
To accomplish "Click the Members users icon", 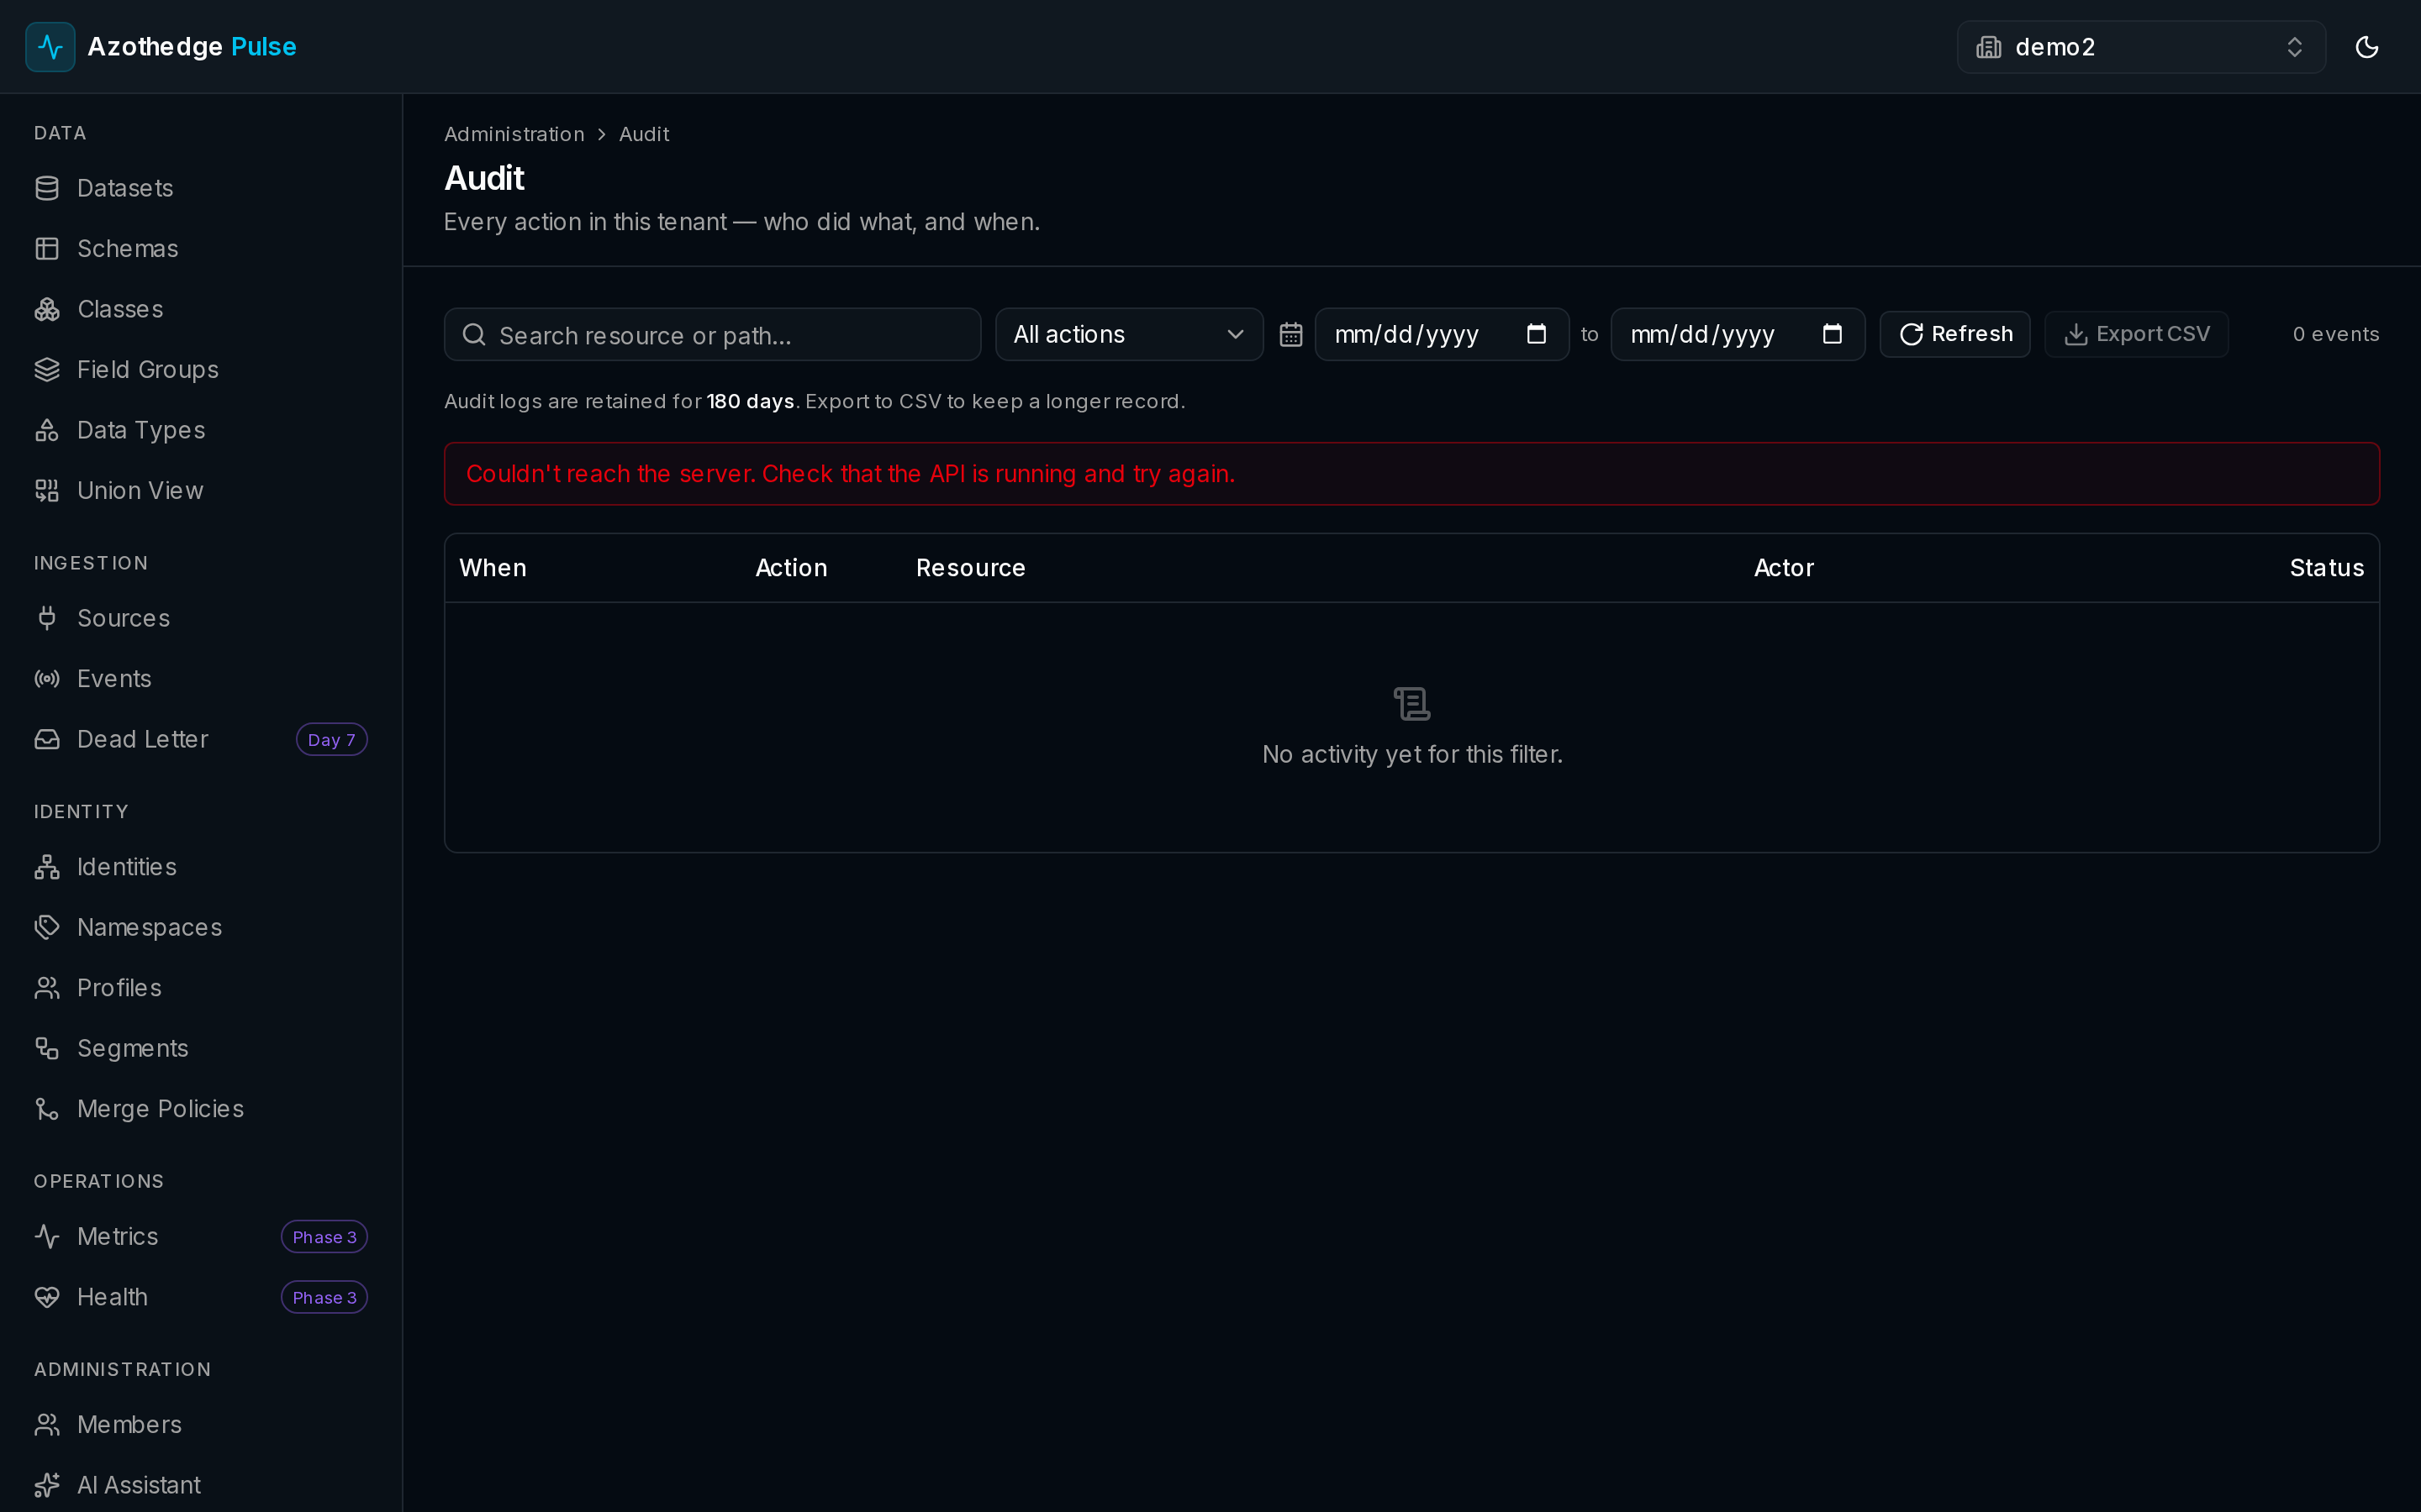I will point(47,1424).
